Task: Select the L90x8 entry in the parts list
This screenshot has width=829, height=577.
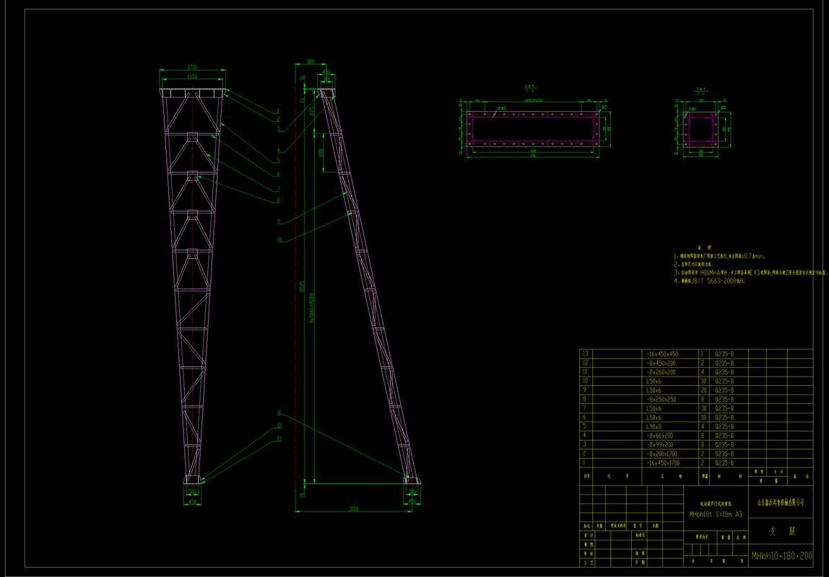Action: pos(653,426)
